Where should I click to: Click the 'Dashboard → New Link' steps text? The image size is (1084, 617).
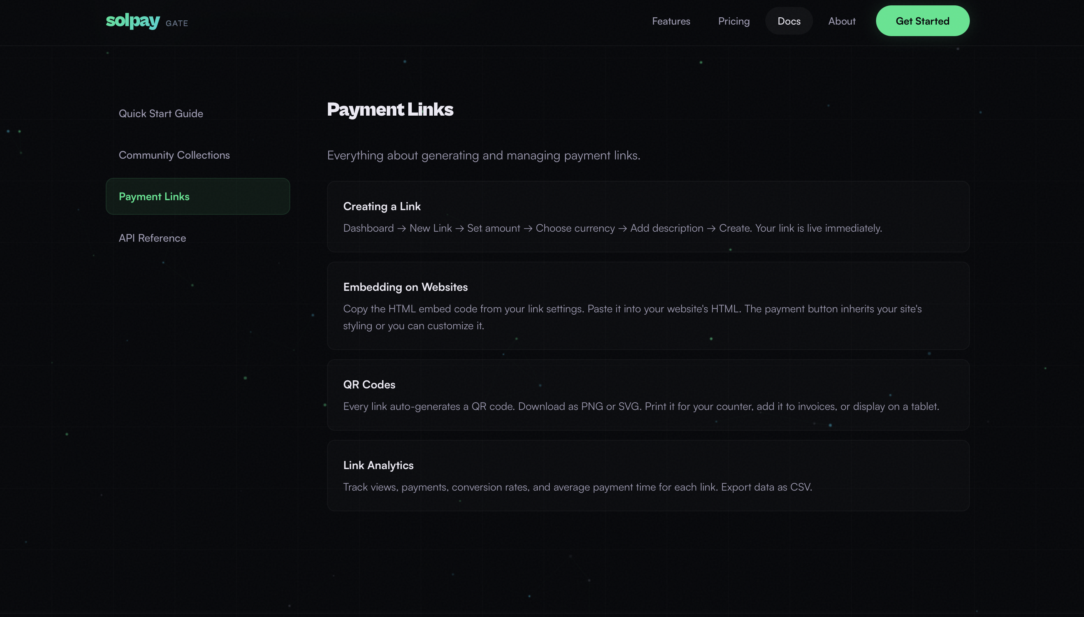coord(613,229)
